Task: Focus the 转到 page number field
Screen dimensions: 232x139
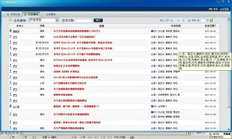Action: 203,20
